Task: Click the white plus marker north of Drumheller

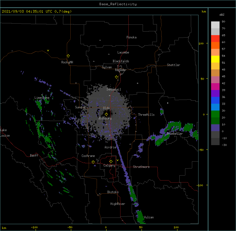Action: [168, 103]
